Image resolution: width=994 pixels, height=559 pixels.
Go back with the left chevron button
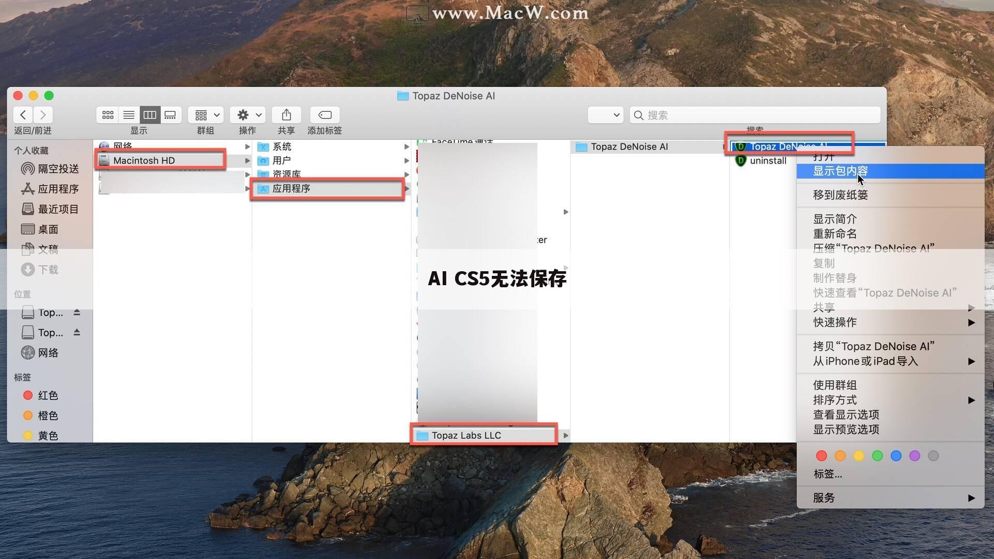(x=23, y=115)
